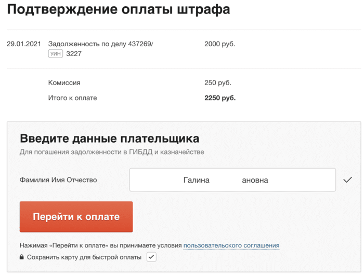Click the Фамилия Имя Отчество input field
364x276 pixels.
click(x=232, y=180)
